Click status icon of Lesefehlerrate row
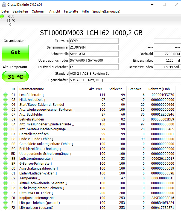Screen dimensions: 181x211 5,95
